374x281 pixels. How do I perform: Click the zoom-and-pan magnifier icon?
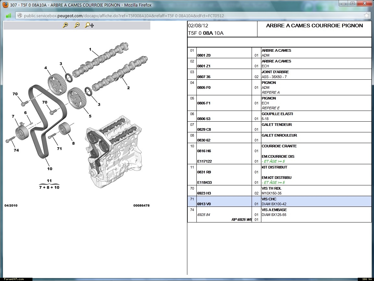pos(89,25)
